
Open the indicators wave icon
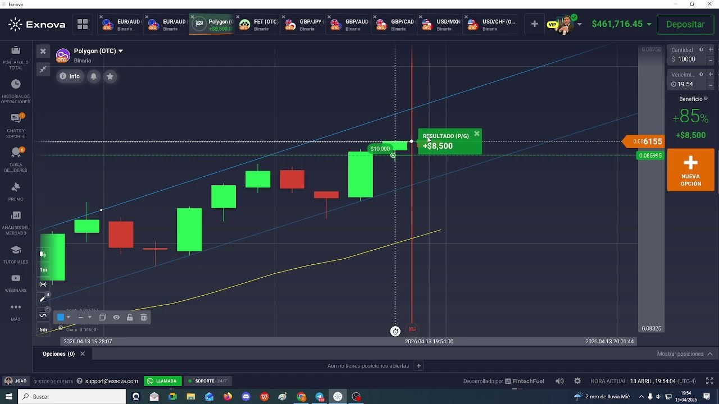pos(43,315)
